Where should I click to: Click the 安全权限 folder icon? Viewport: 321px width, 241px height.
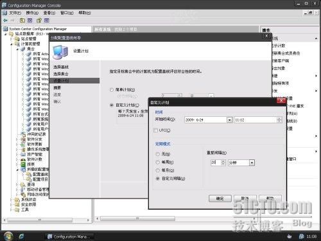17,204
